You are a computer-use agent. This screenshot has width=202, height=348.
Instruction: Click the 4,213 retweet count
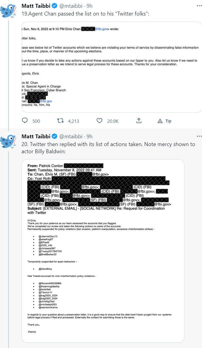[x=73, y=121]
